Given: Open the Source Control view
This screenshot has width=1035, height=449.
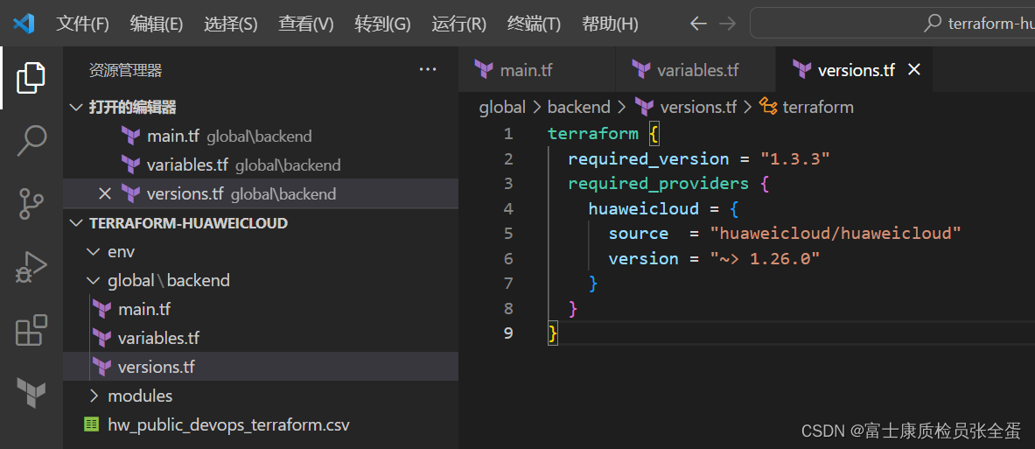Looking at the screenshot, I should (31, 203).
